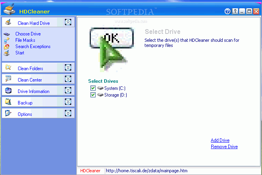Click the Select Drives heading
The width and height of the screenshot is (262, 175).
pyautogui.click(x=103, y=81)
